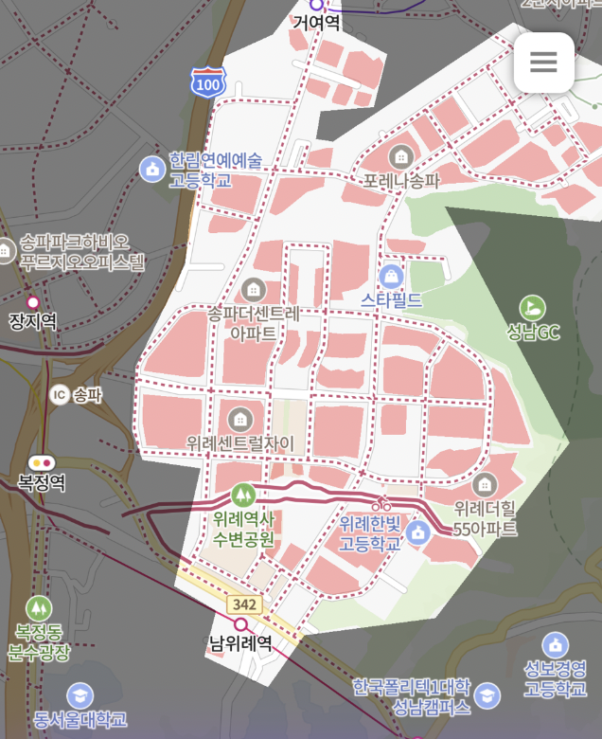Select the 장지역 station circle marker

point(33,302)
